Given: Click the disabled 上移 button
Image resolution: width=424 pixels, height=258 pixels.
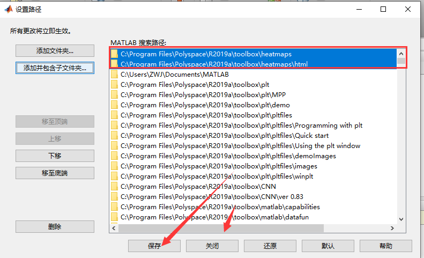Looking at the screenshot, I should click(x=55, y=138).
